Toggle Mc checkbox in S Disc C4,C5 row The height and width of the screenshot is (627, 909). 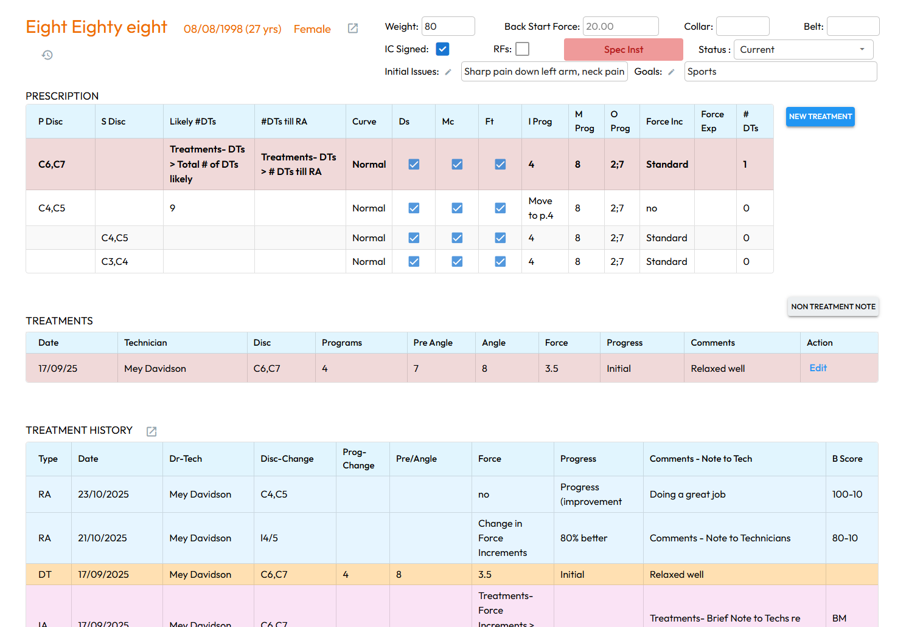point(458,238)
